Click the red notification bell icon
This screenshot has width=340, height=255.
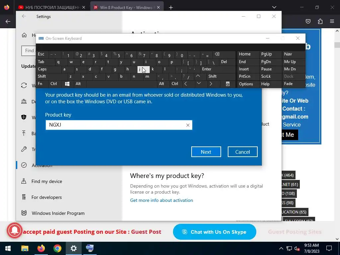pos(15,230)
